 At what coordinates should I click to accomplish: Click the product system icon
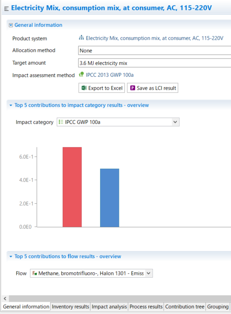(x=81, y=38)
